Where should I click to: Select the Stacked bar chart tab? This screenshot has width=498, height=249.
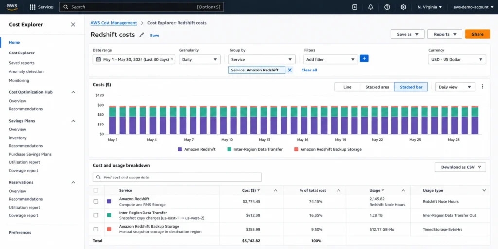click(x=411, y=87)
